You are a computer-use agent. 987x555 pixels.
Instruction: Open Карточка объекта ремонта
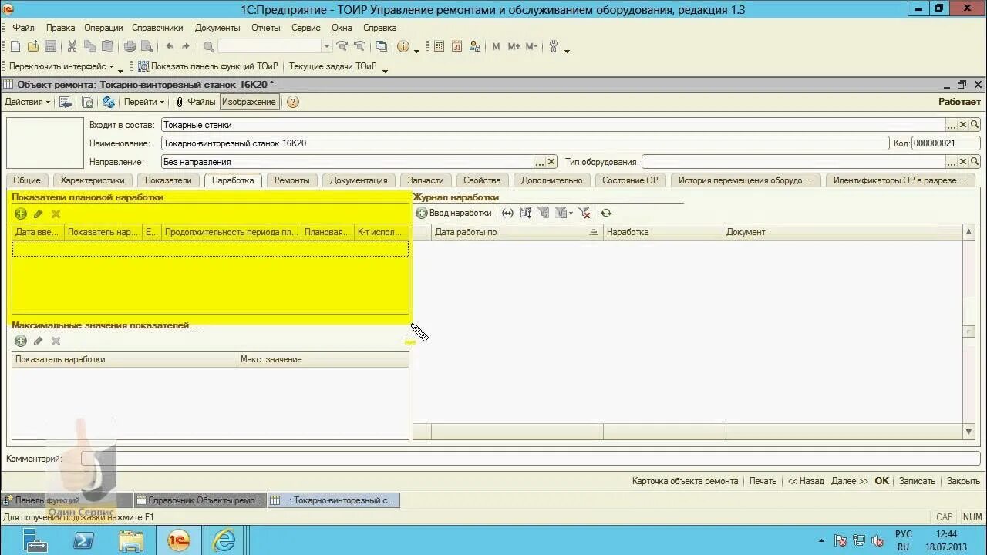[x=686, y=480]
